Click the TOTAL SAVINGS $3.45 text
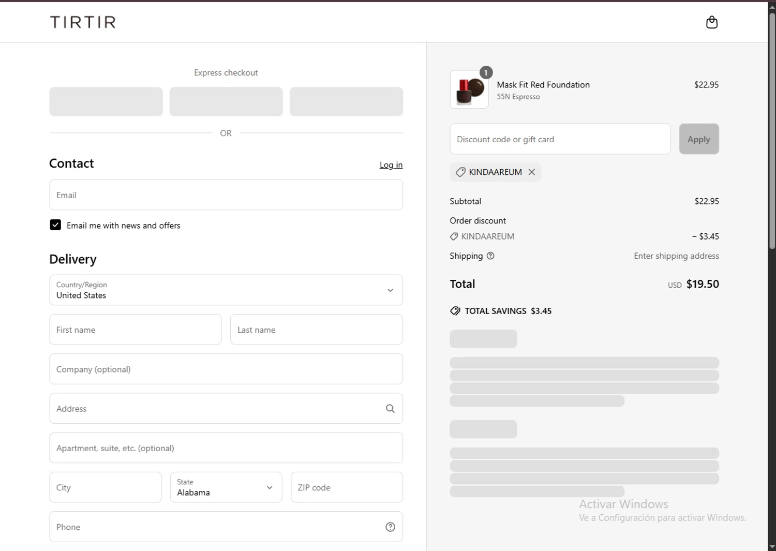The width and height of the screenshot is (776, 551). coord(508,311)
